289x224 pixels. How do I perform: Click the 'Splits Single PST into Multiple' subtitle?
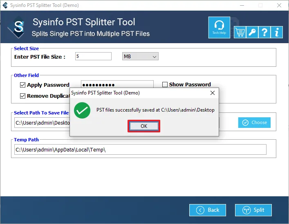tap(90, 33)
